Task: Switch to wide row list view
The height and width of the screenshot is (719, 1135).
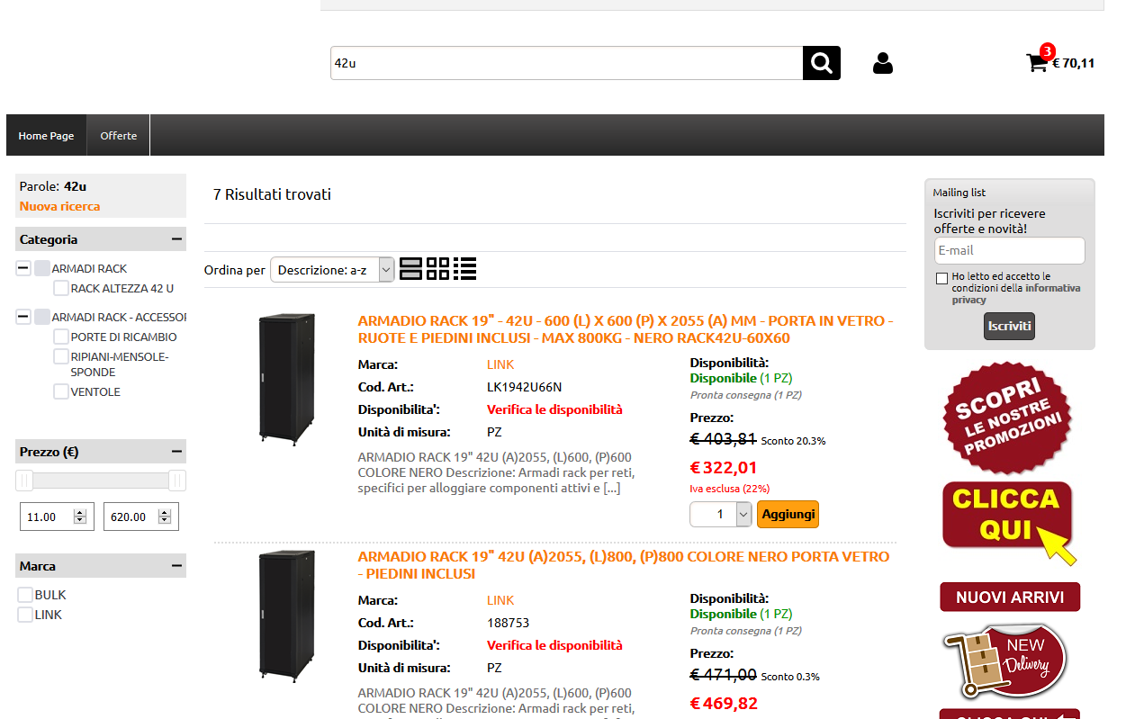Action: pyautogui.click(x=410, y=269)
